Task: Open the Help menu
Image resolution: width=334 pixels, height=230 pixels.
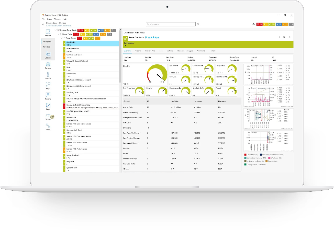Action: 65,19
